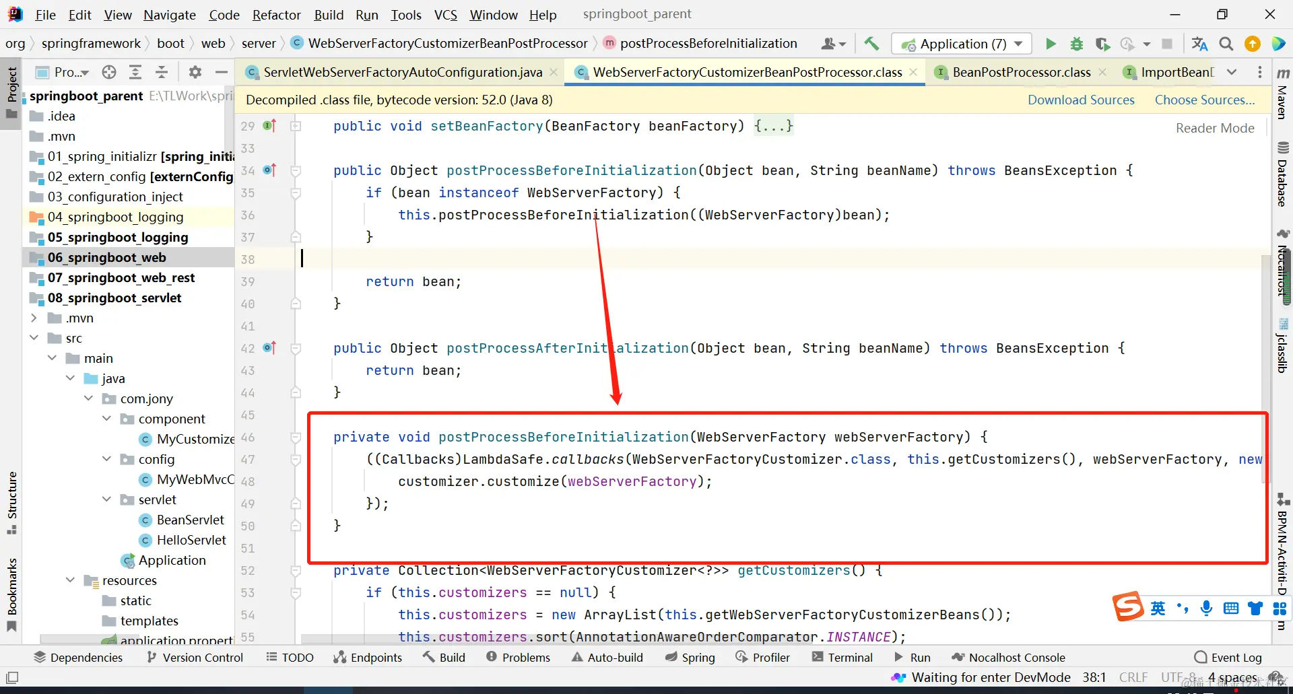Click the gutter marker on line 42
The height and width of the screenshot is (694, 1293).
pos(269,348)
